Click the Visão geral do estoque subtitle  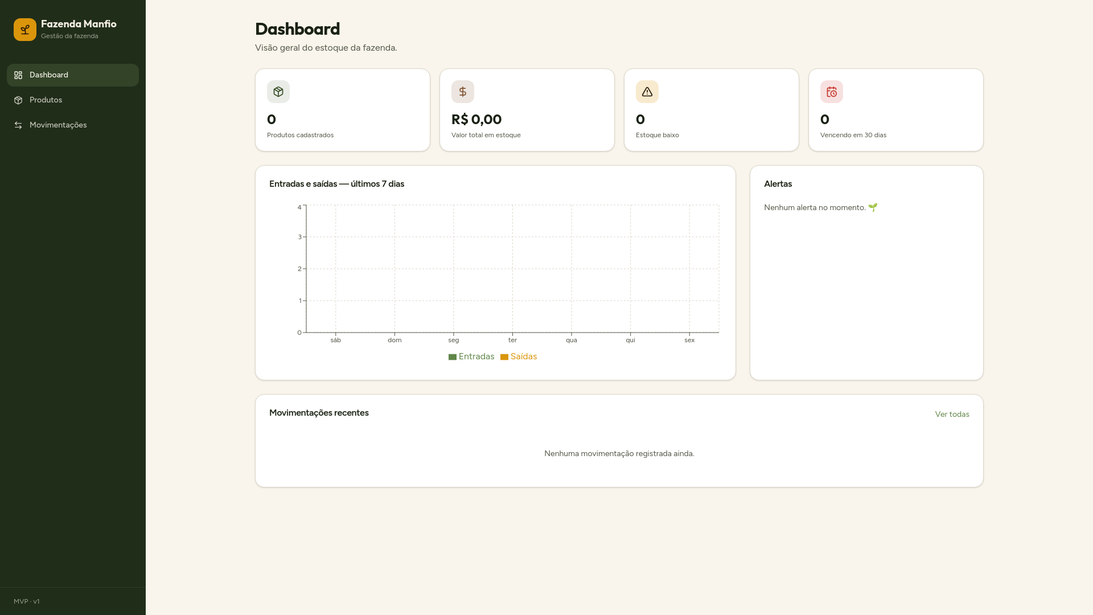pos(326,48)
